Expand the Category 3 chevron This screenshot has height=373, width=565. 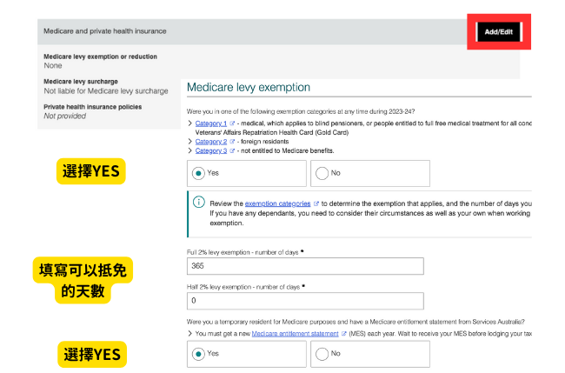(190, 150)
